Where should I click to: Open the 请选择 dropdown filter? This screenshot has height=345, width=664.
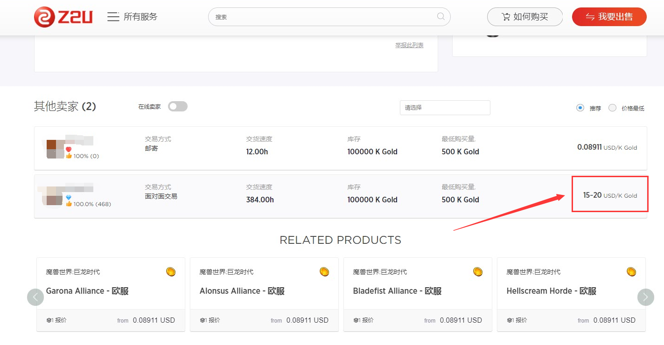(445, 108)
